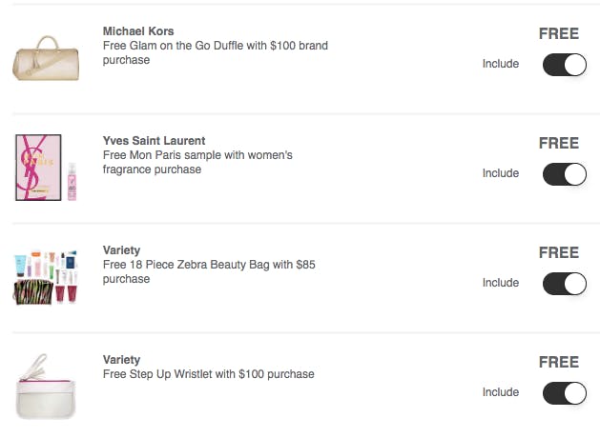Click the Variety heading above Zebra Beauty Bag

121,250
